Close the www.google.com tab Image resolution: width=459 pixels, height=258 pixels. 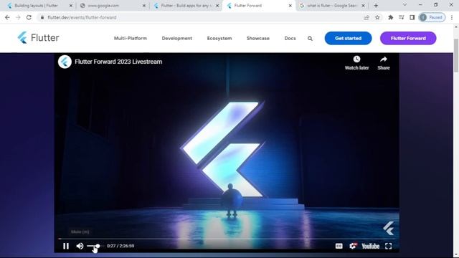144,6
